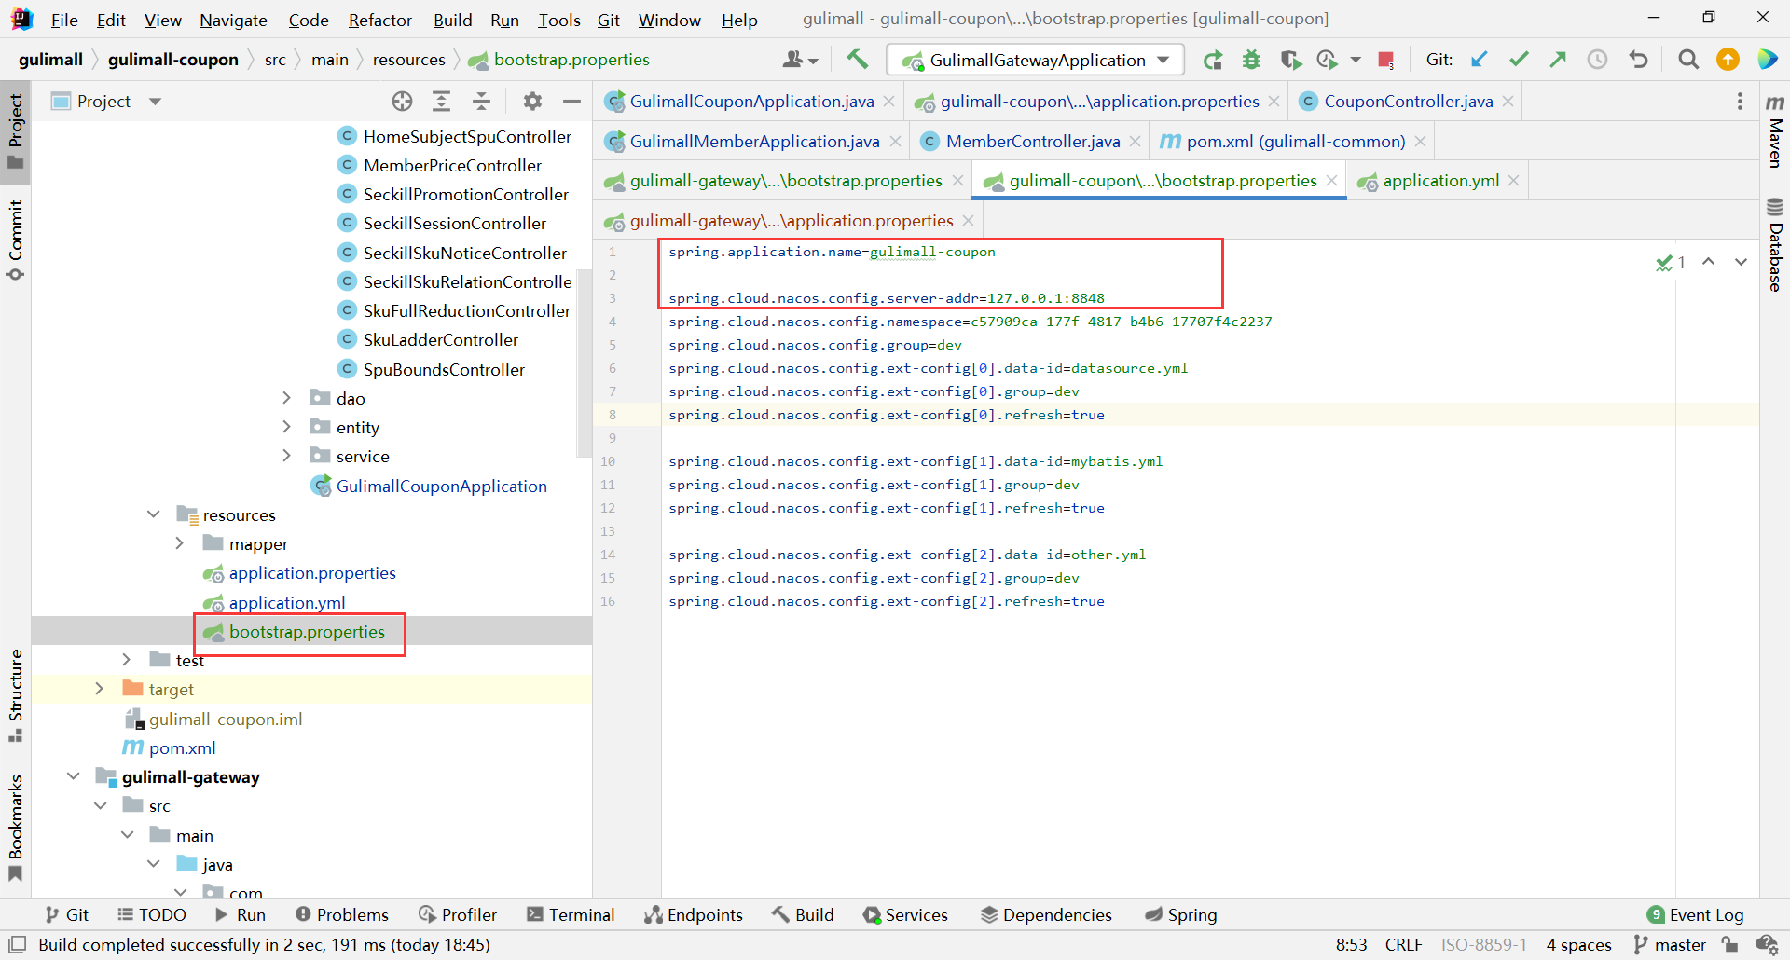The height and width of the screenshot is (960, 1790).
Task: Open editor tabs more options menu
Action: pos(1740,102)
